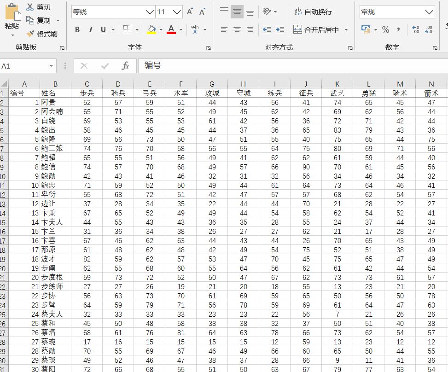Click the Cut (剪切) scissors icon

pos(30,7)
